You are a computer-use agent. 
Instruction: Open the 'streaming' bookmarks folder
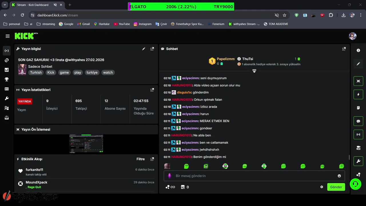[x=46, y=24]
